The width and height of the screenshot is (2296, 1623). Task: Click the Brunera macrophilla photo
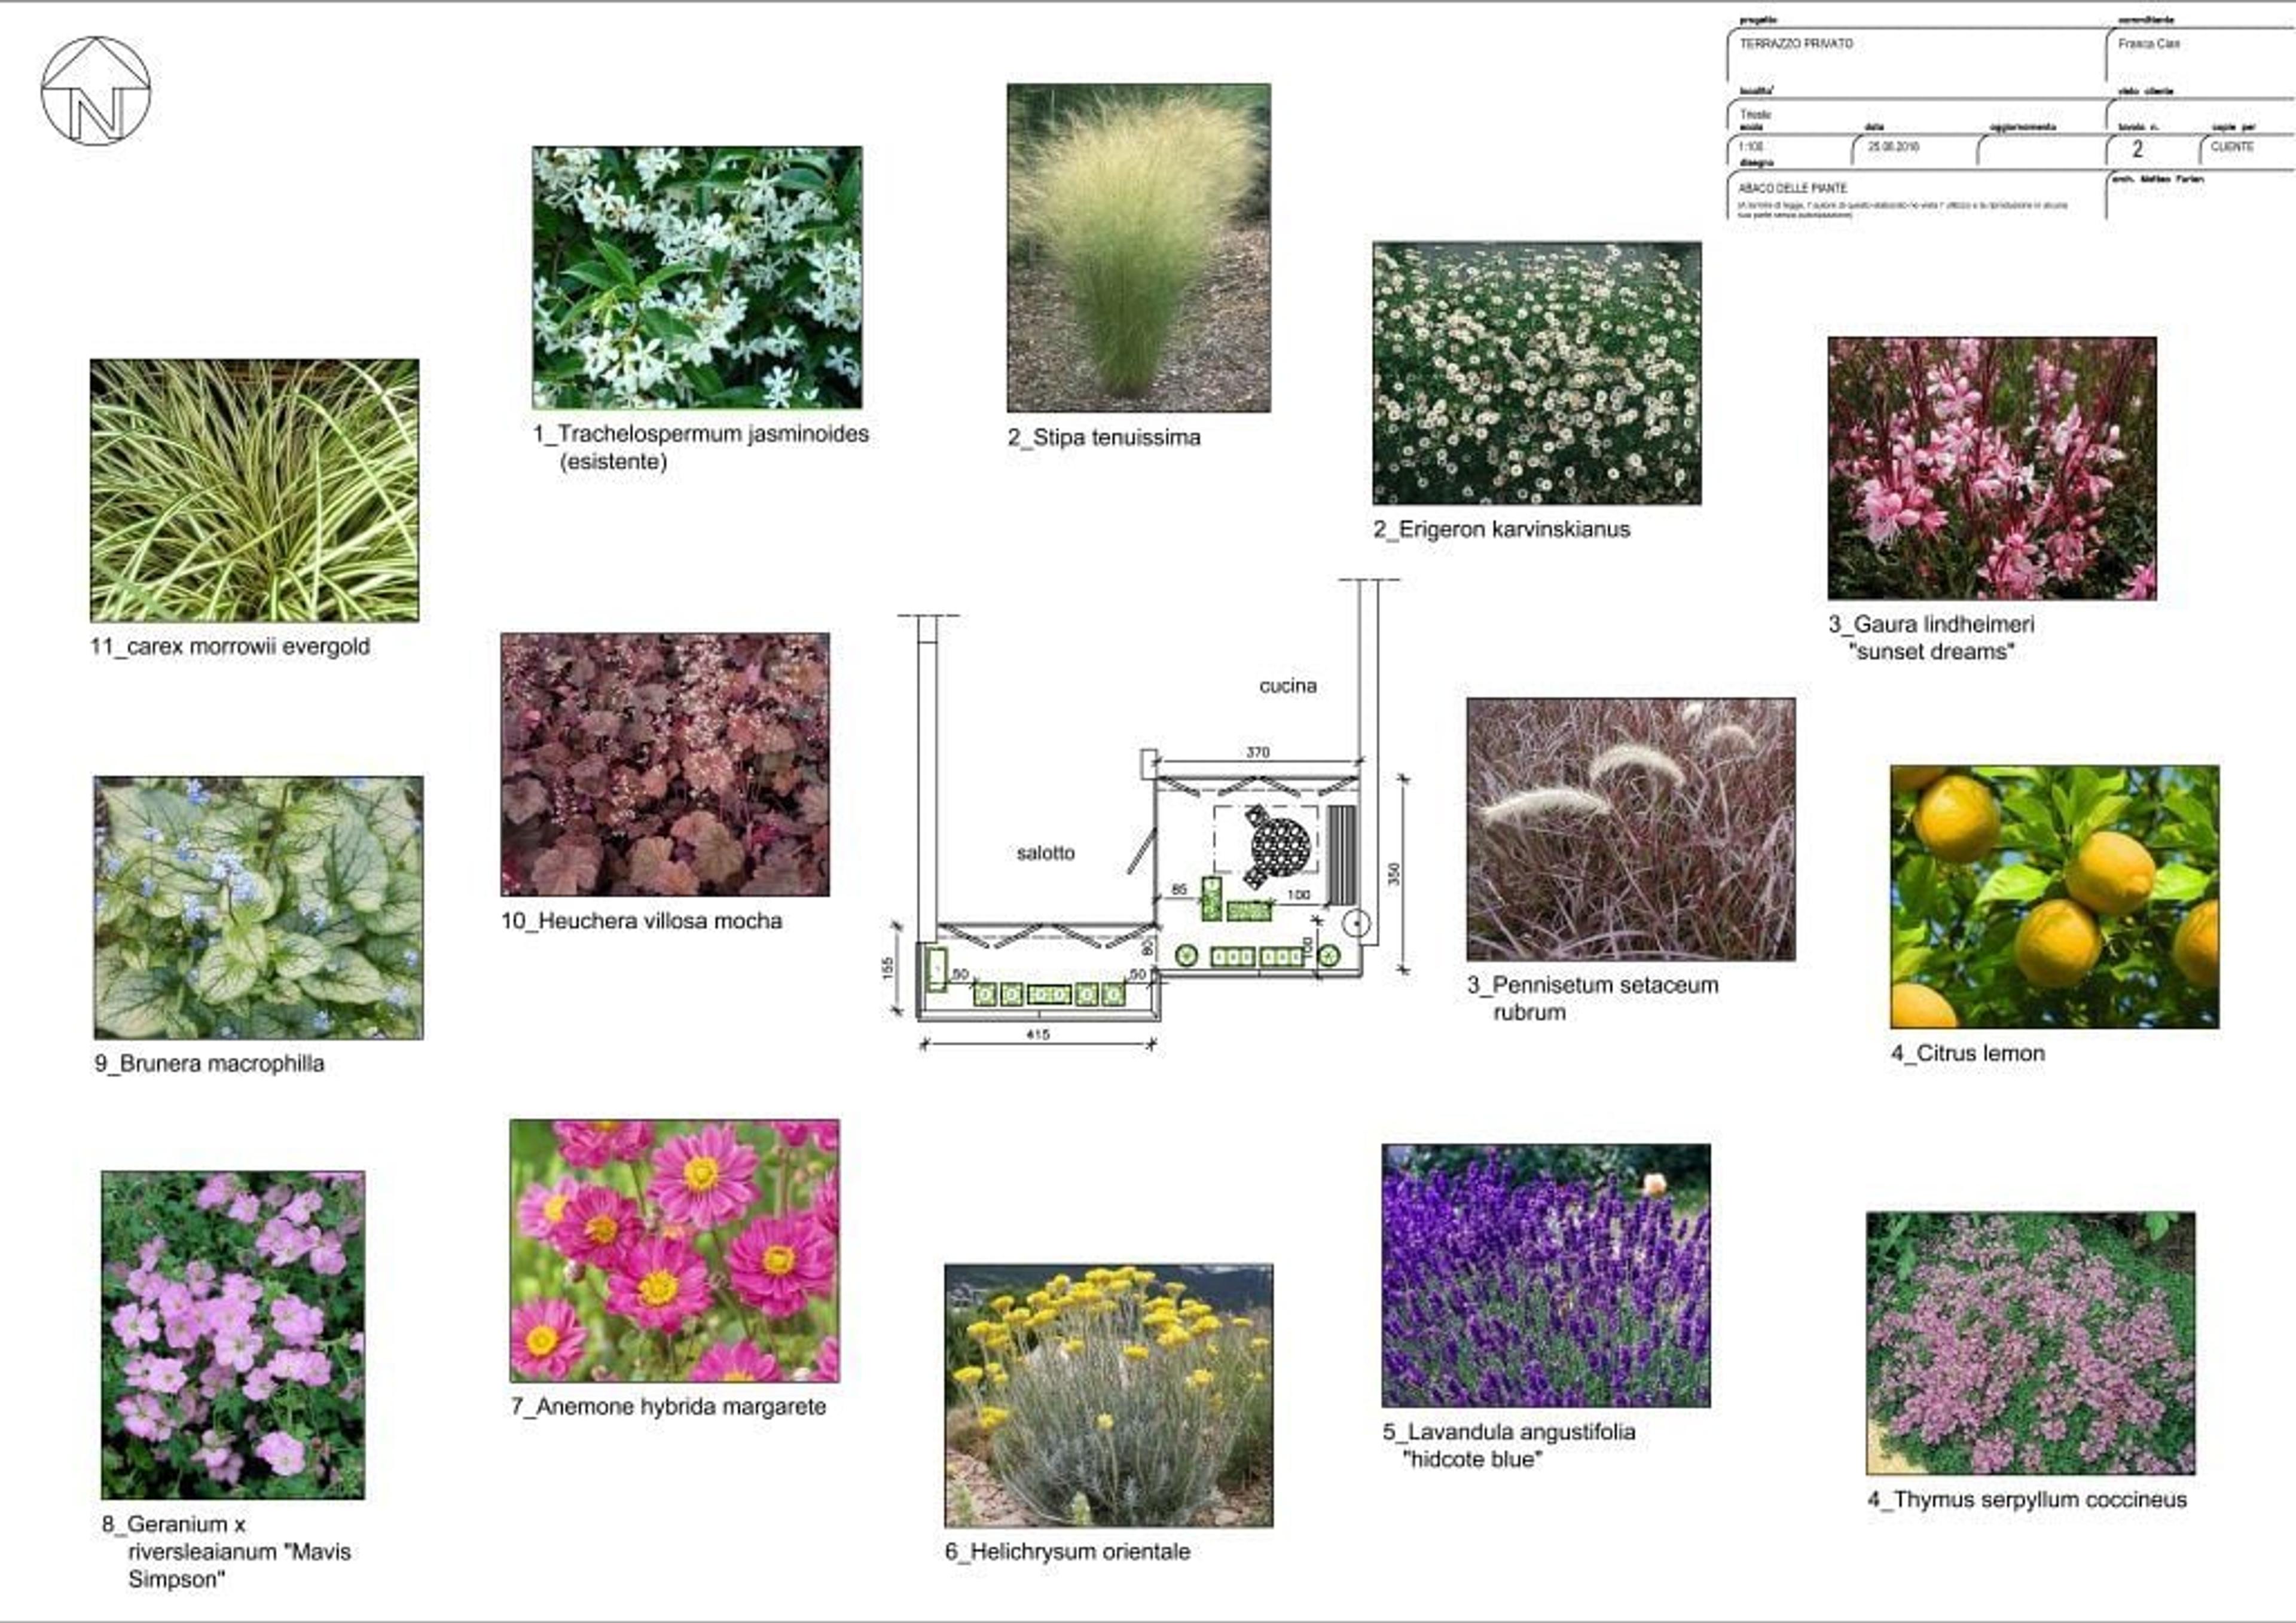(259, 907)
